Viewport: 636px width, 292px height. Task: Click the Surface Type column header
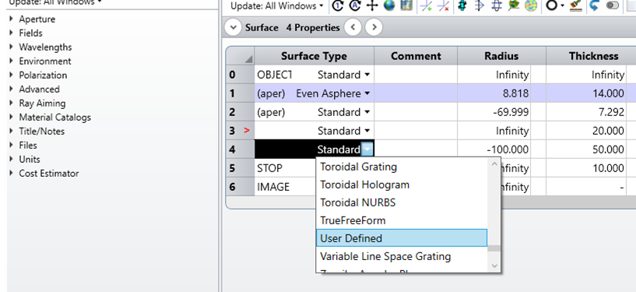[x=314, y=56]
